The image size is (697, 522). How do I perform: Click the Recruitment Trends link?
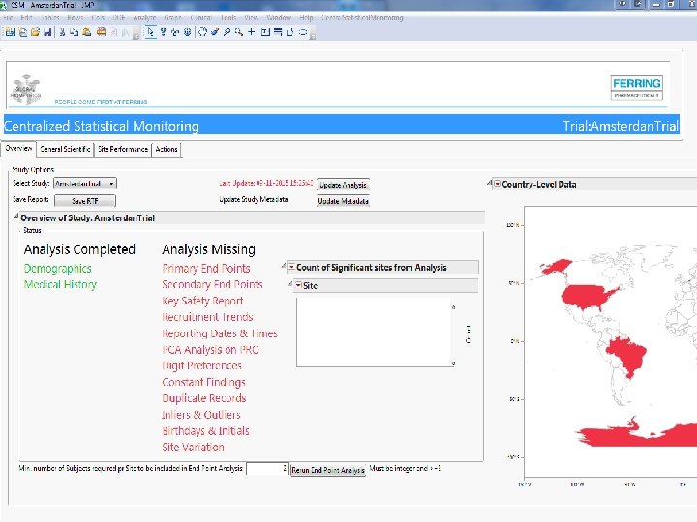207,317
